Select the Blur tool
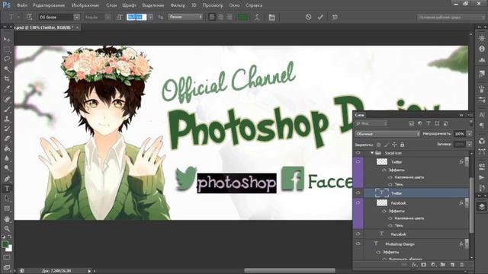The width and height of the screenshot is (488, 274). (7, 158)
